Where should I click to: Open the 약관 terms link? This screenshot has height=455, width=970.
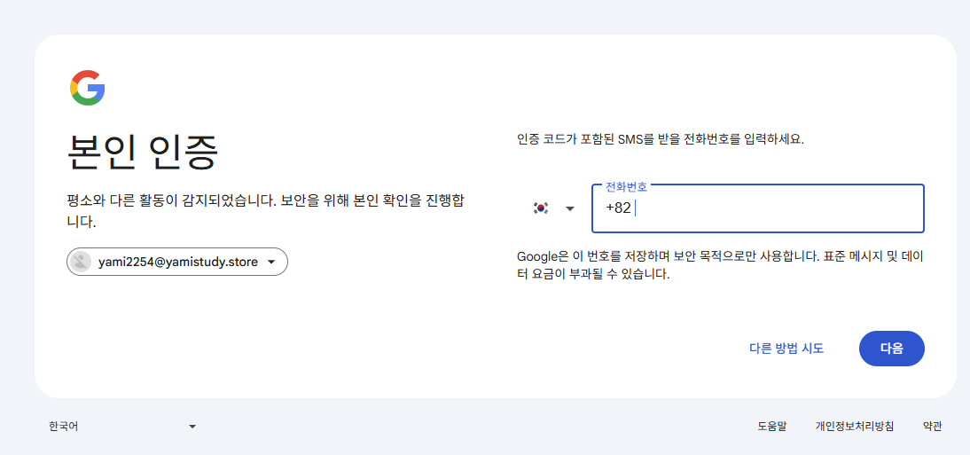coord(932,427)
